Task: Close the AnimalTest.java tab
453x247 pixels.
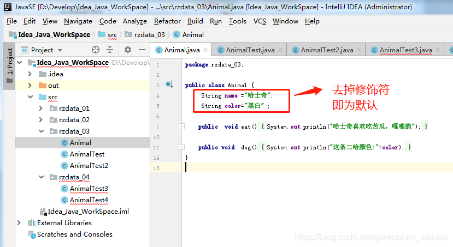Action: pos(280,50)
